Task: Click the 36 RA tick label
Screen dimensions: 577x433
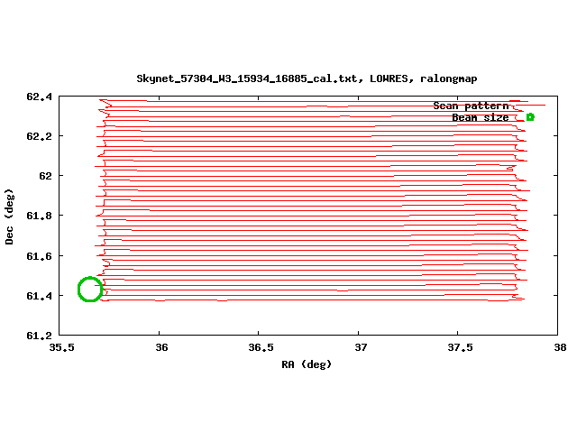Action: [161, 347]
